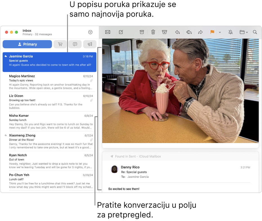
Task: Click the "So excited to see them!" text
Action: pos(124,189)
